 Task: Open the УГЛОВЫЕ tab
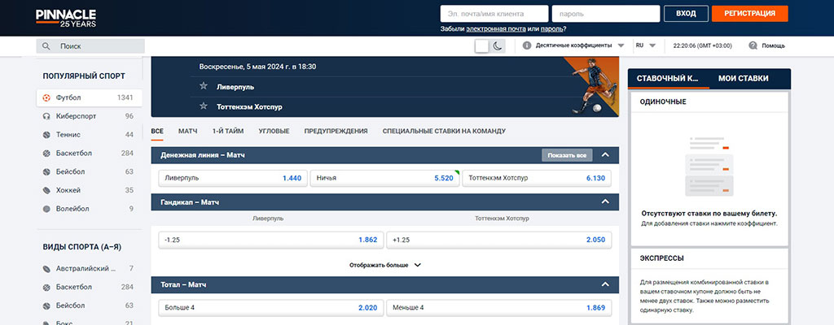[274, 131]
